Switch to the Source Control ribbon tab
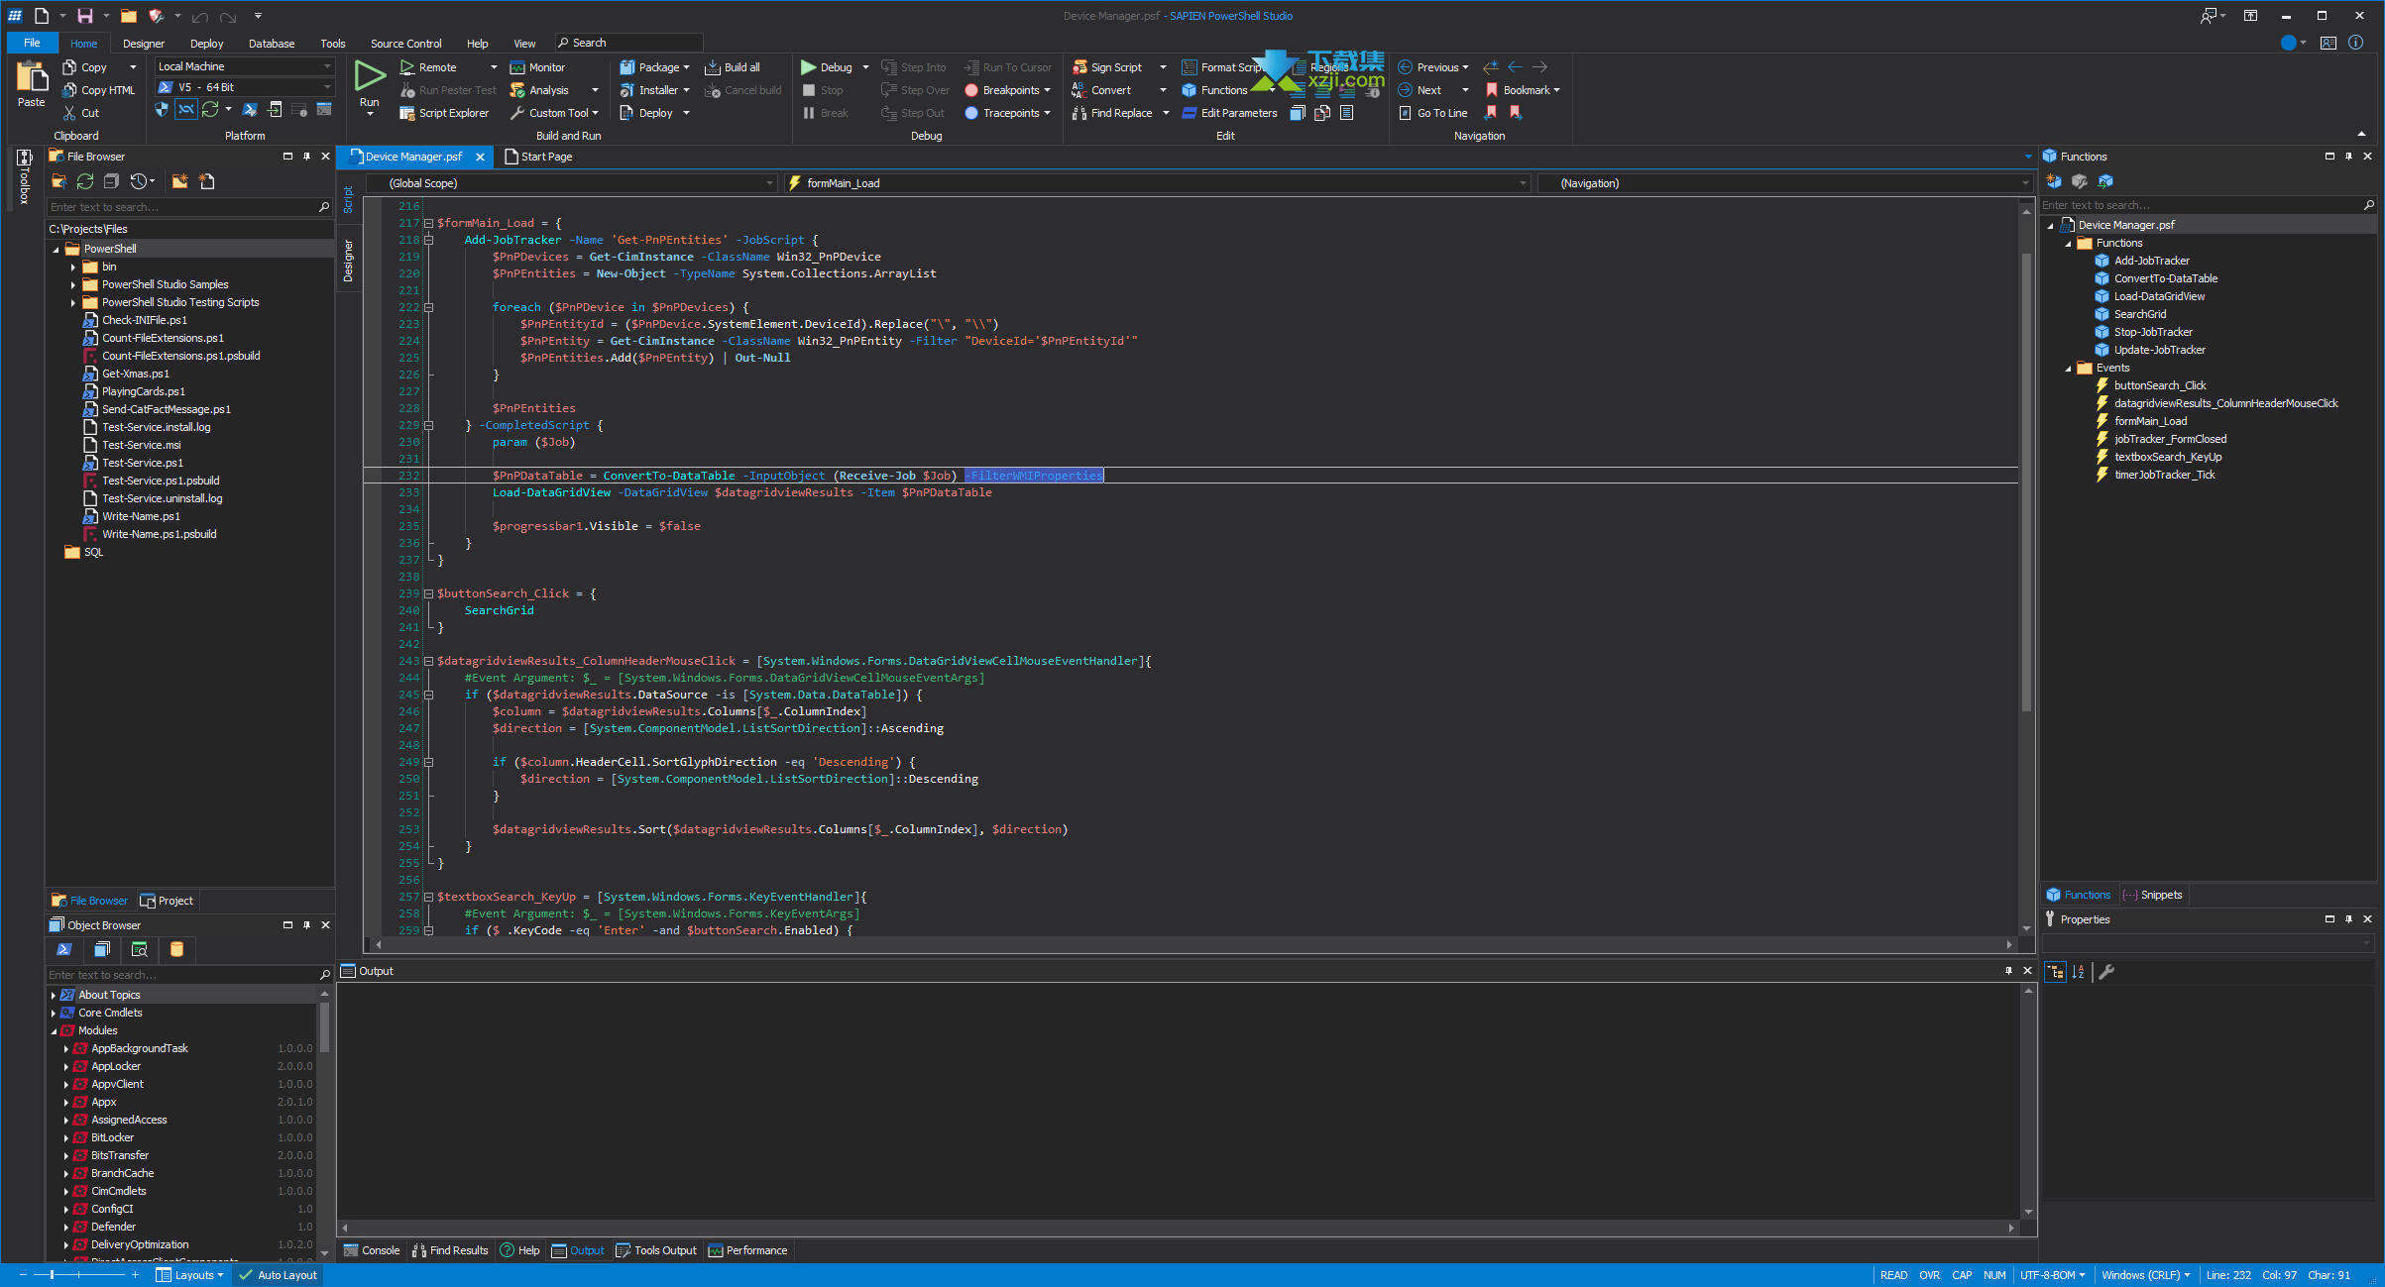 [x=405, y=44]
